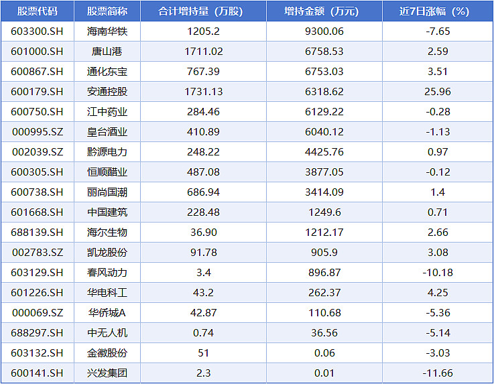Click the 合计增持量 (万股) column header
Viewport: 494px width, 384px height.
200,11
